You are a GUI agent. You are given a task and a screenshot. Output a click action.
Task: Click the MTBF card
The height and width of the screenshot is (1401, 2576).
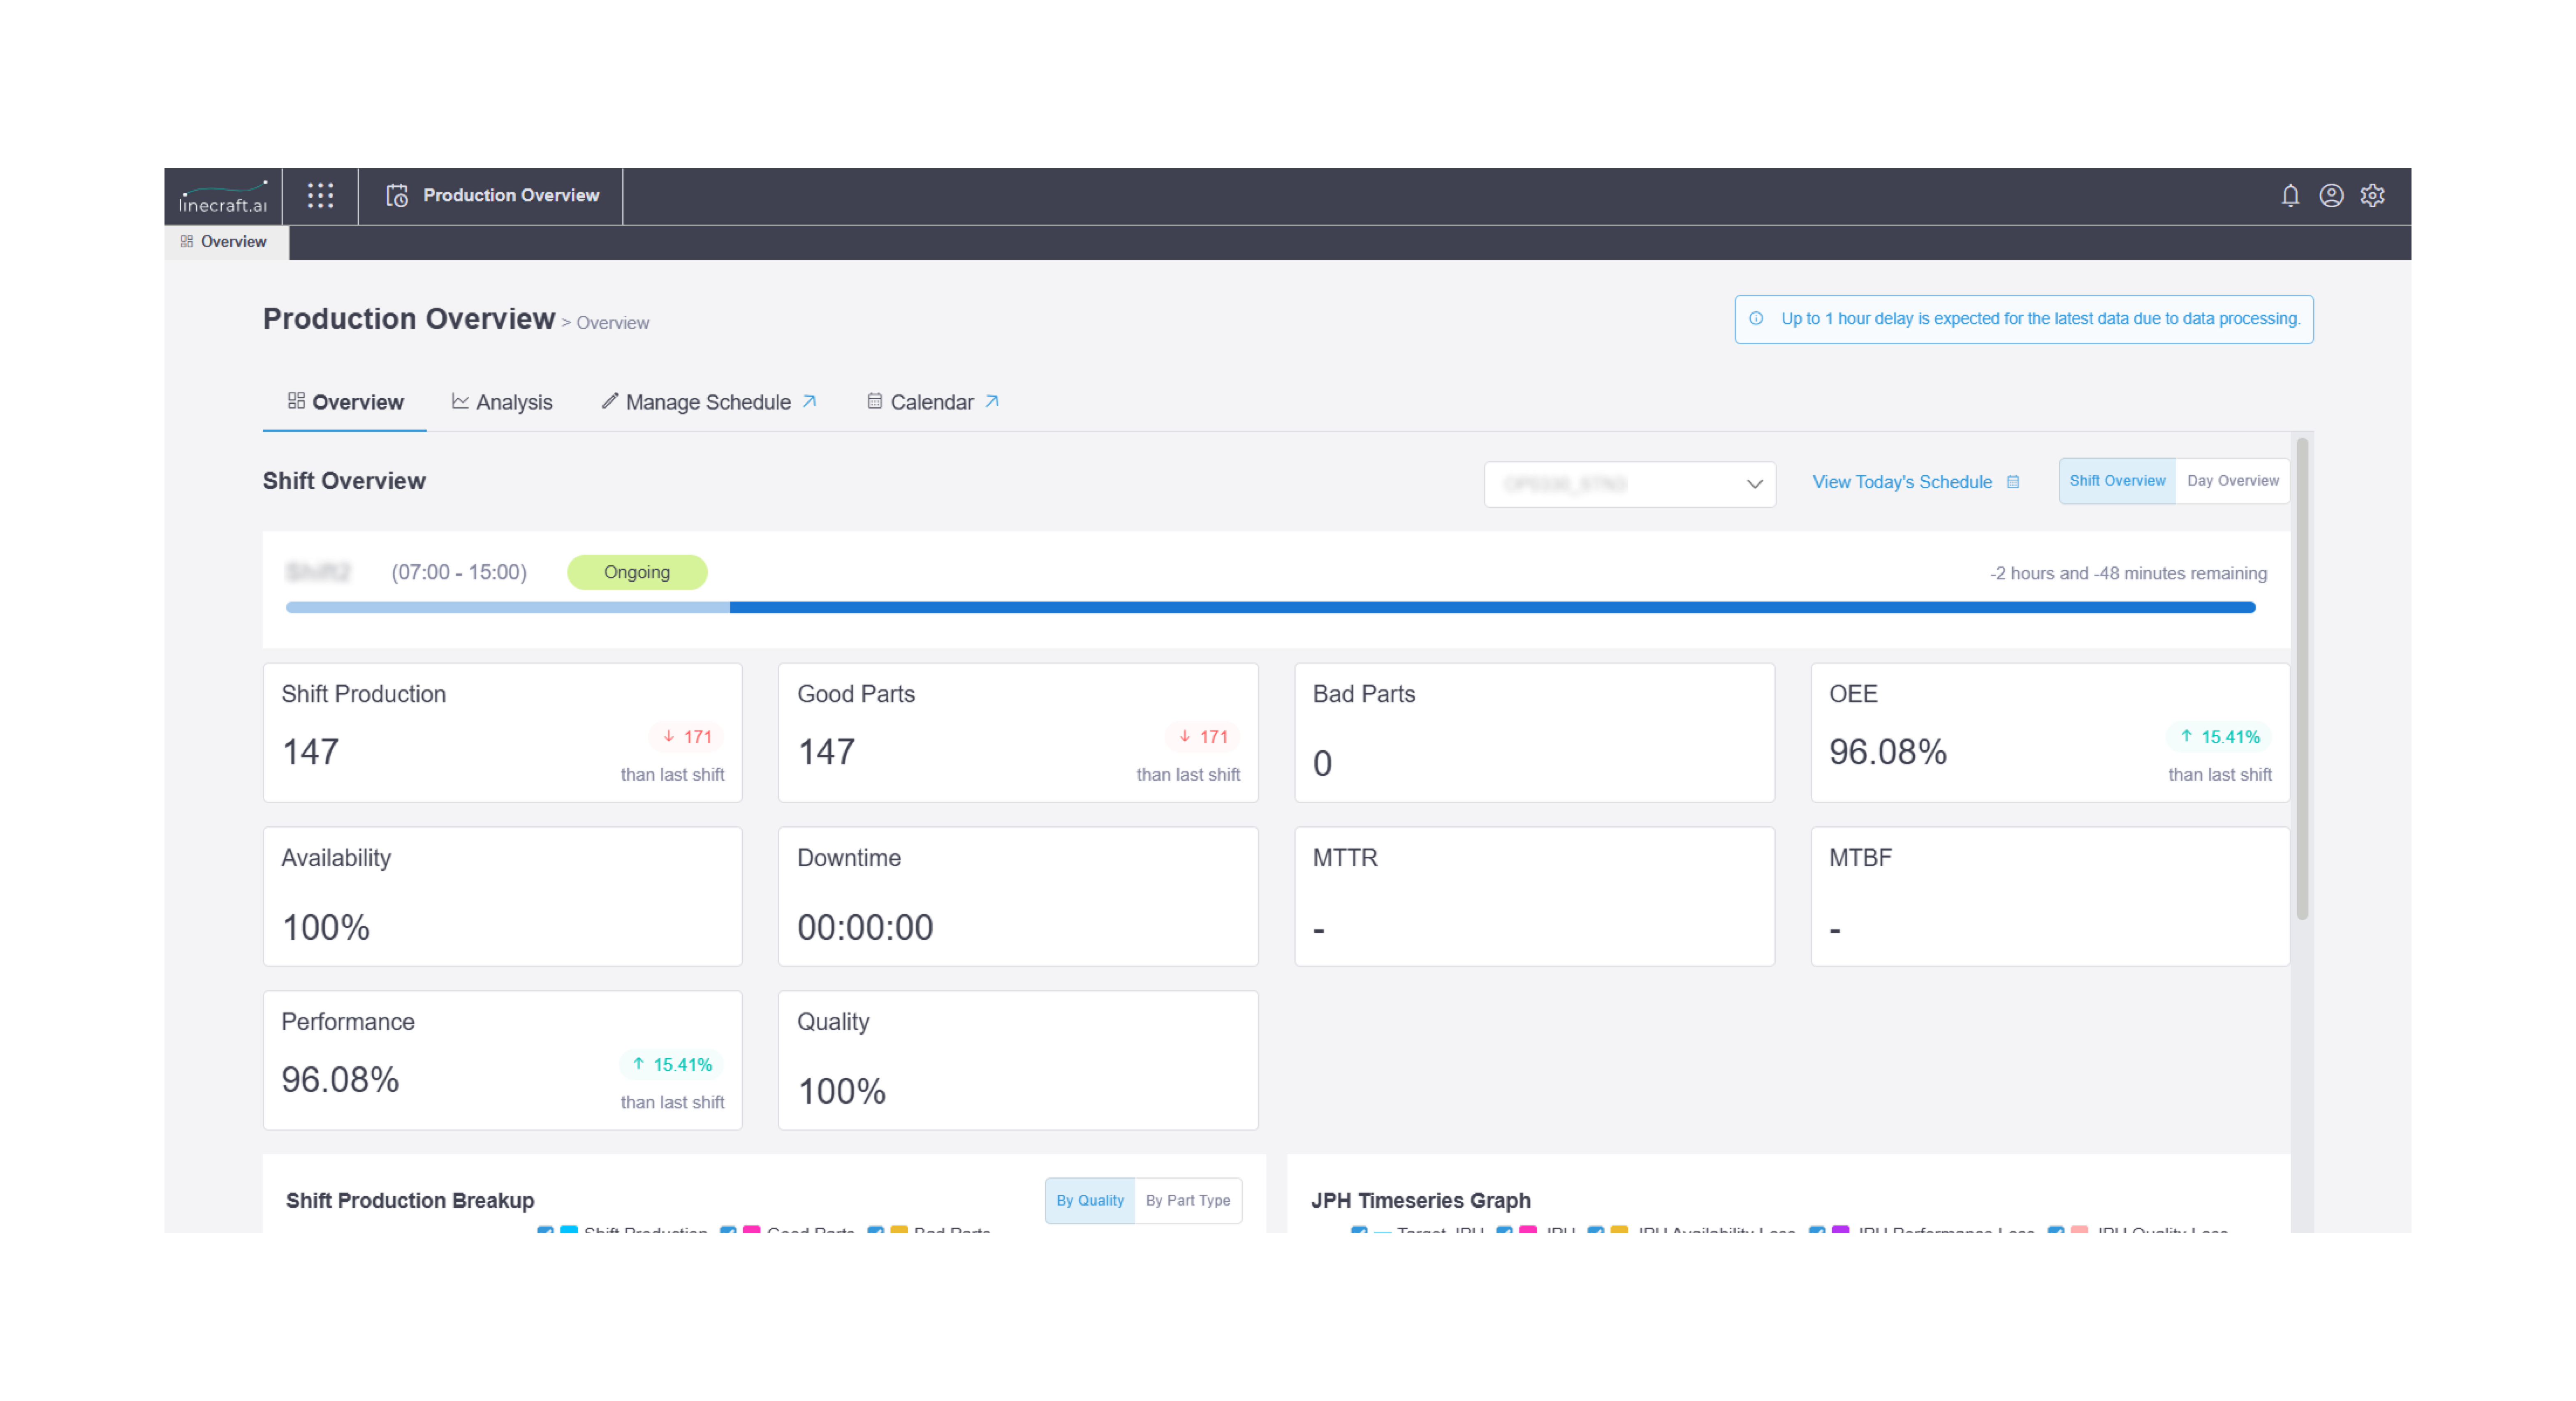2050,896
